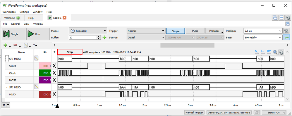Screen dimensions: 292x116
Task: Click the edit pencil icon for SPI MOSI
Action: tap(36, 58)
